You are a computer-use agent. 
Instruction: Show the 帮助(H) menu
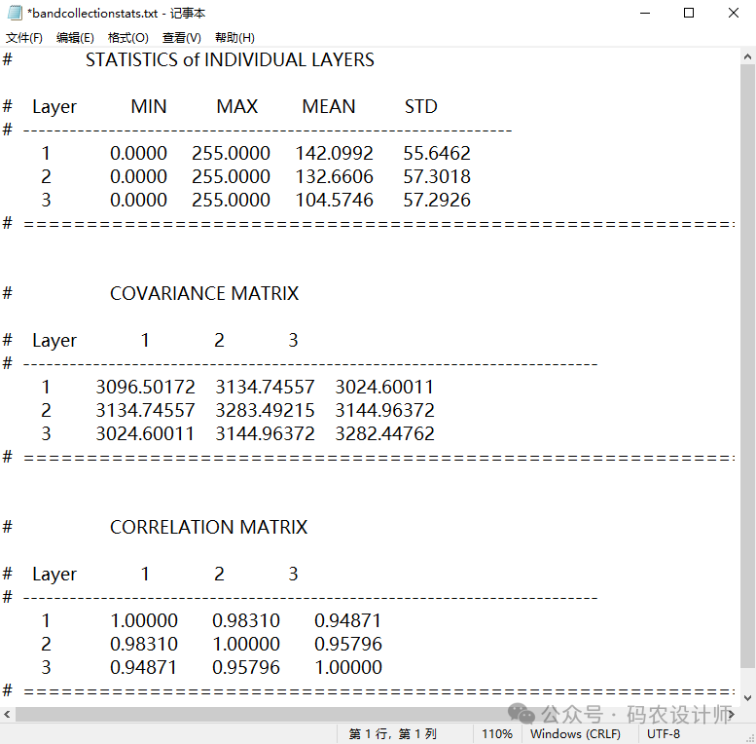pyautogui.click(x=234, y=38)
